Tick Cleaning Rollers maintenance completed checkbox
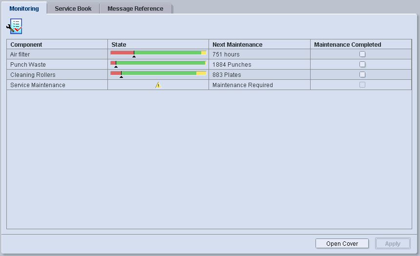 coord(362,75)
